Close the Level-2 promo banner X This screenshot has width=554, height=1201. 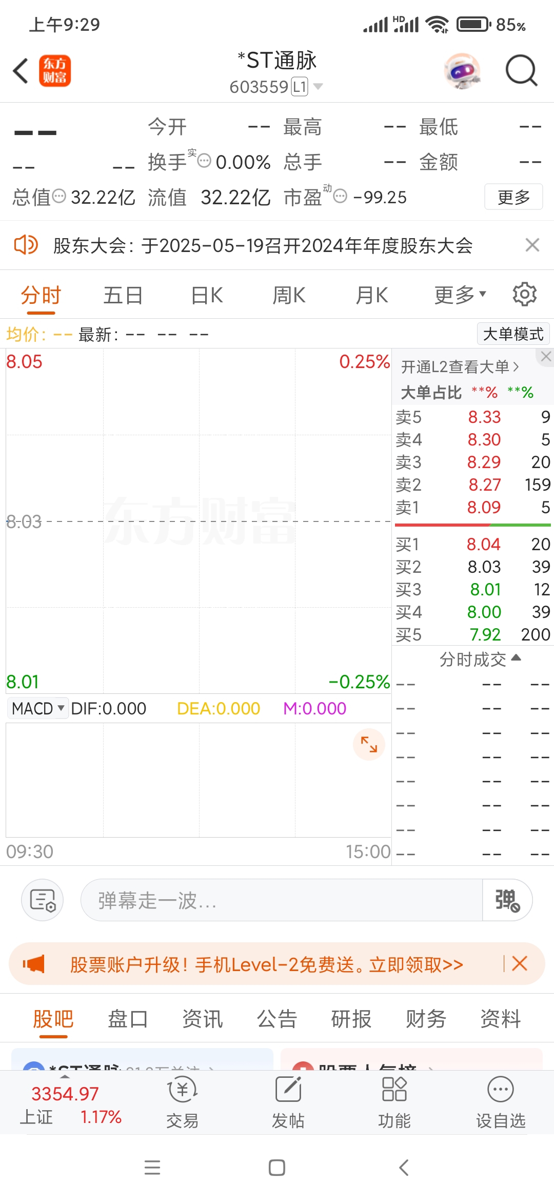click(x=520, y=963)
